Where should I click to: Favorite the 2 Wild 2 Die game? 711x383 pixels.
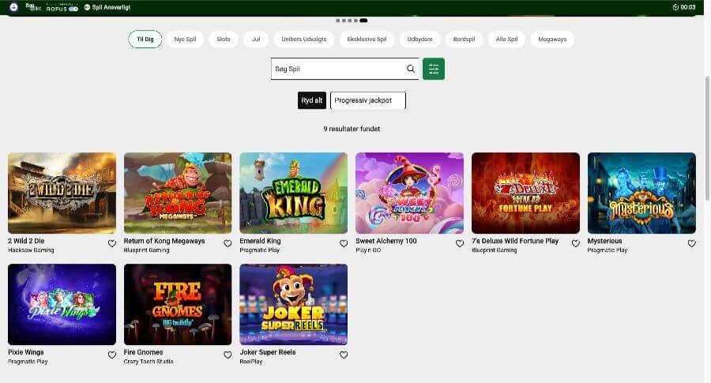tap(112, 243)
